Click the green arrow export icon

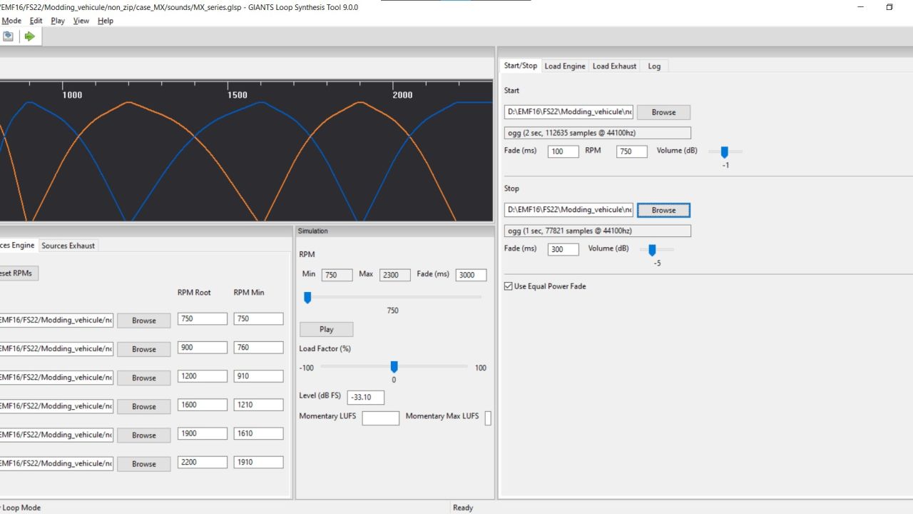click(29, 36)
